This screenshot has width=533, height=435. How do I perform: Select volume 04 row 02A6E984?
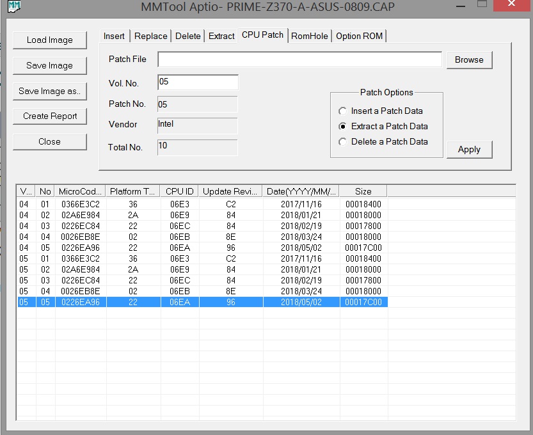tap(202, 215)
